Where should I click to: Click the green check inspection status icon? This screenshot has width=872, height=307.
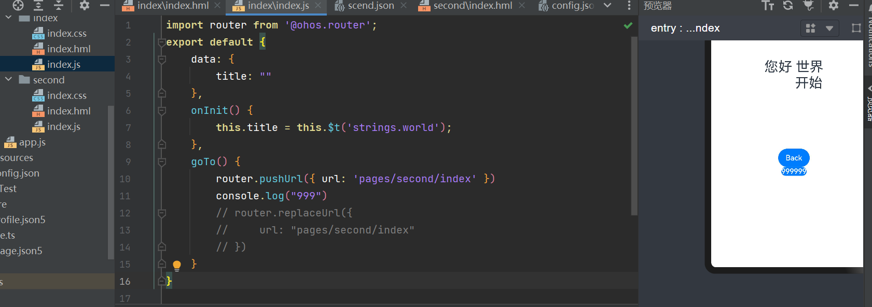tap(628, 25)
